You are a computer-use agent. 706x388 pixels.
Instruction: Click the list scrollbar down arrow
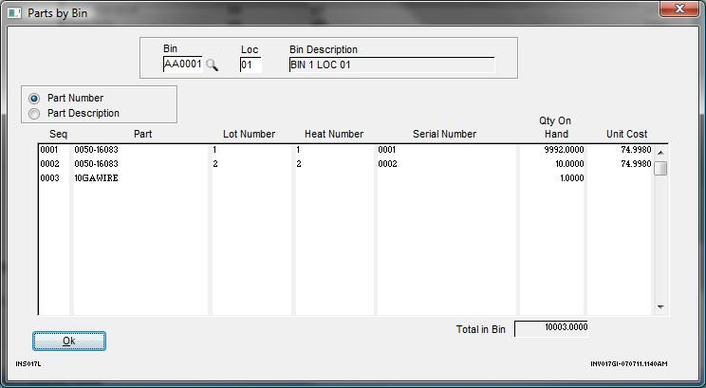[660, 307]
